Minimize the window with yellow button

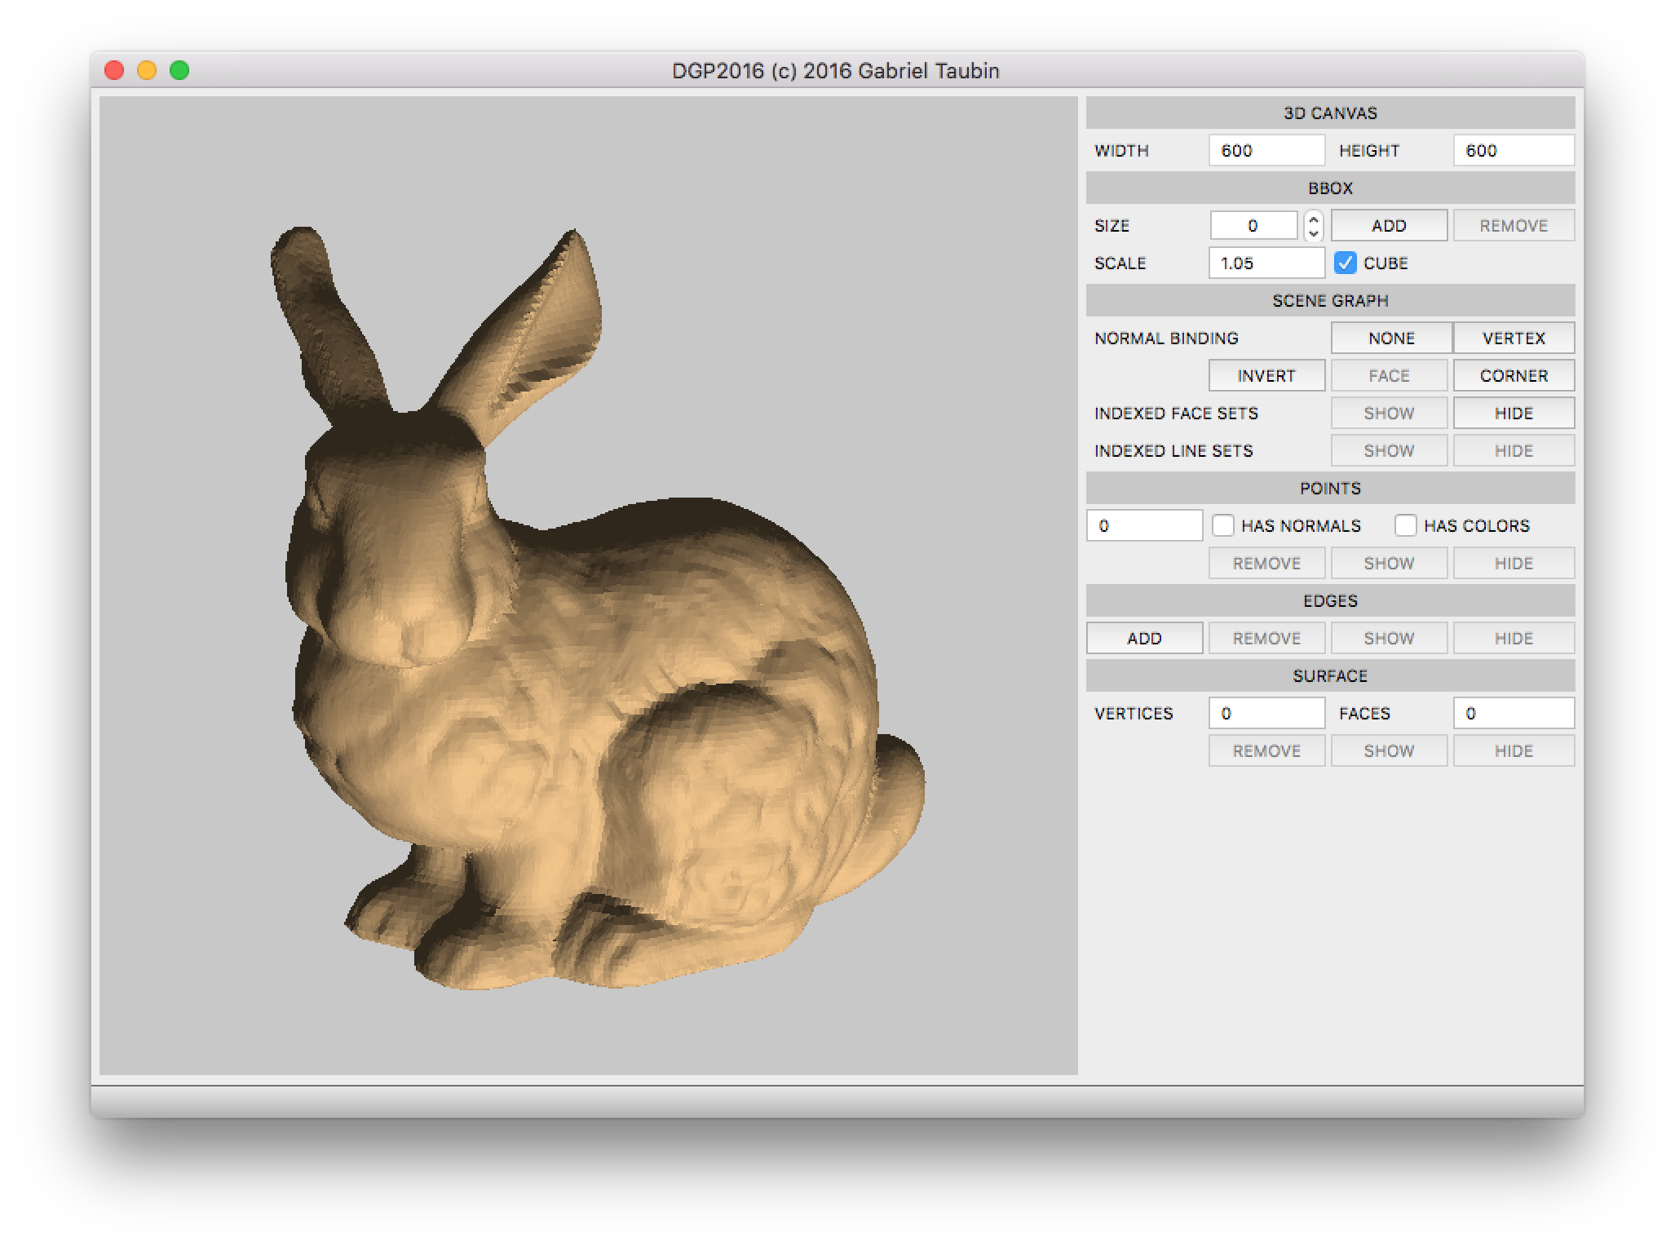[x=147, y=70]
